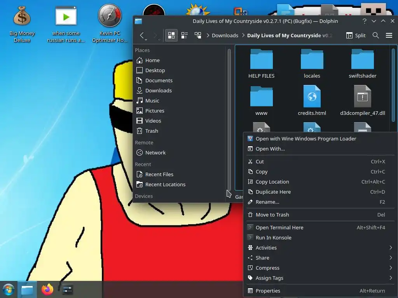Image resolution: width=398 pixels, height=298 pixels.
Task: Click Downloads in the breadcrumb path
Action: point(225,35)
